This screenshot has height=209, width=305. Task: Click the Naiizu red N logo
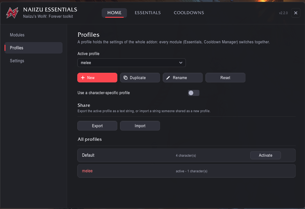click(12, 13)
